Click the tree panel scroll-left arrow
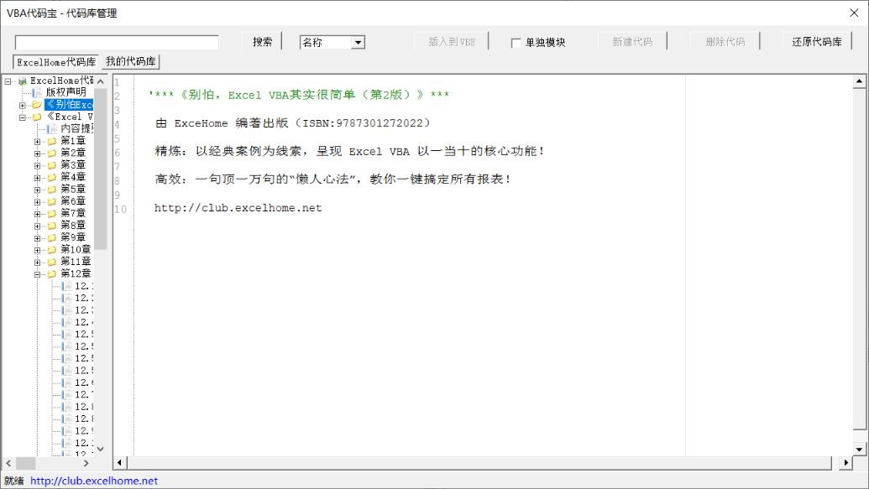Viewport: 869px width, 489px height. [8, 463]
